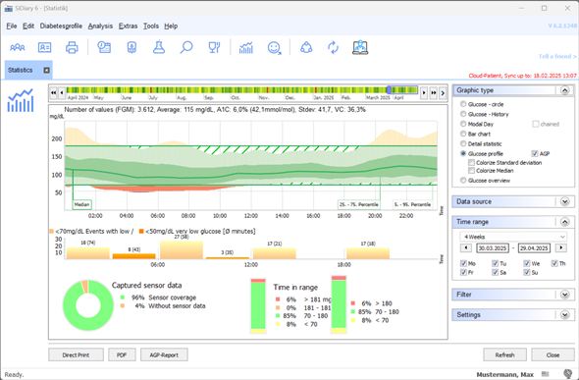Collapse the Time range panel
The image size is (579, 380).
click(564, 222)
